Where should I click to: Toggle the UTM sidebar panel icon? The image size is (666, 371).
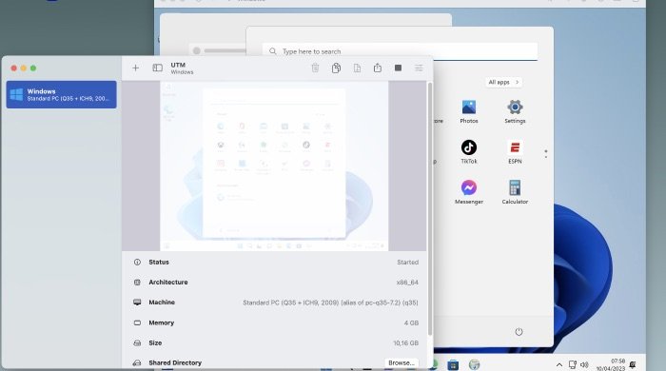[x=157, y=68]
